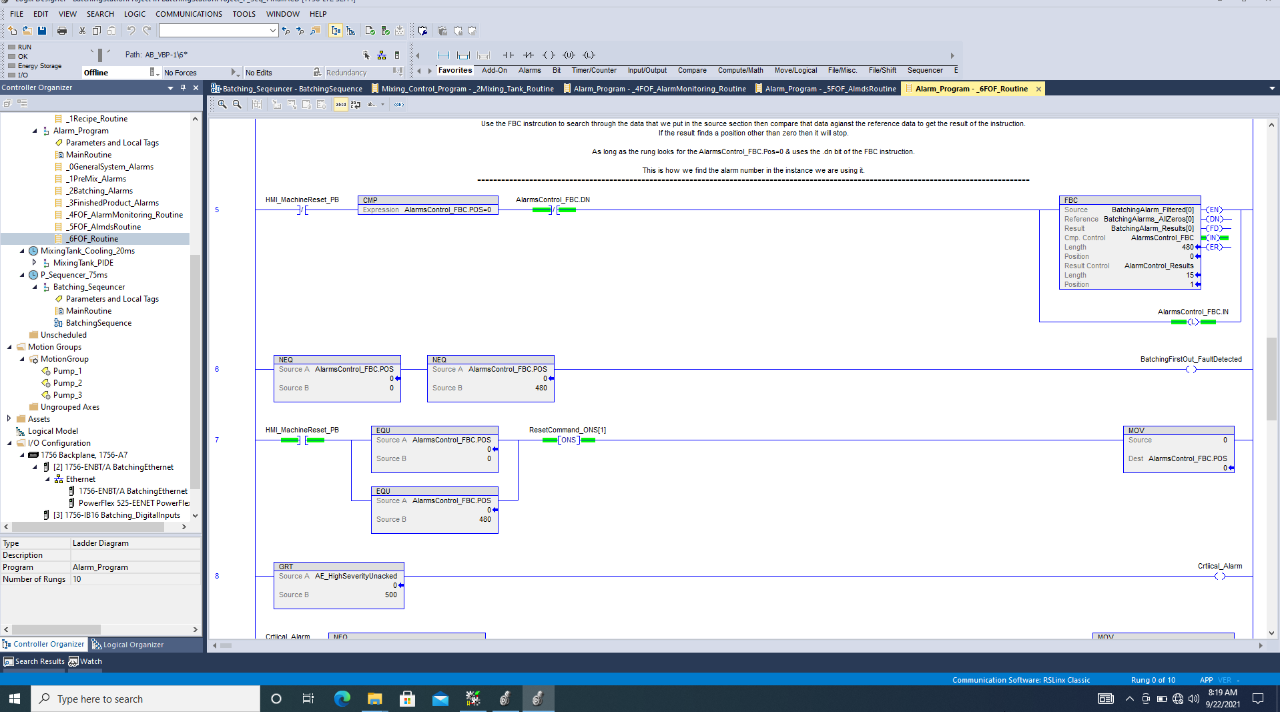The height and width of the screenshot is (712, 1280).
Task: Open the Search Results panel tab
Action: click(34, 661)
